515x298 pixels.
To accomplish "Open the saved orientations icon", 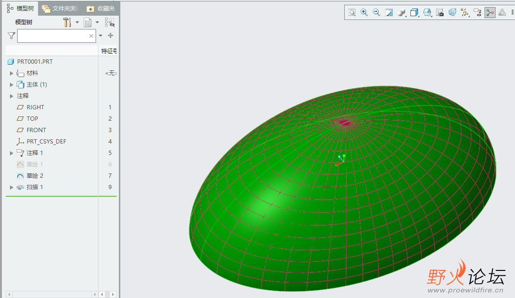I will click(x=427, y=13).
